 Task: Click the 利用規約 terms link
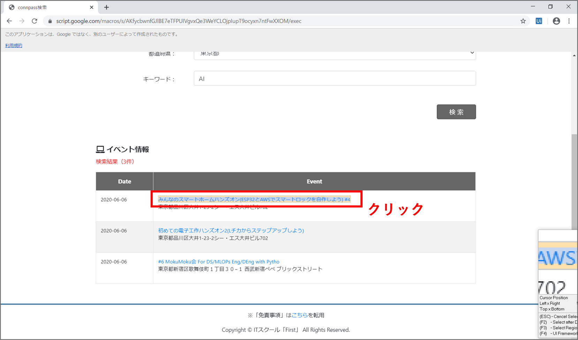coord(14,45)
